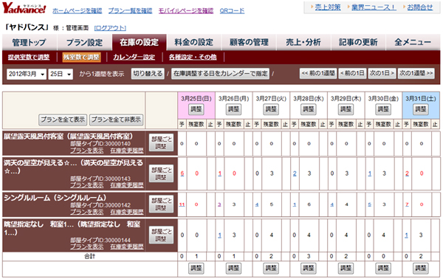443x279 pixels.
Task: Open the 全メニュー tab
Action: pos(413,42)
